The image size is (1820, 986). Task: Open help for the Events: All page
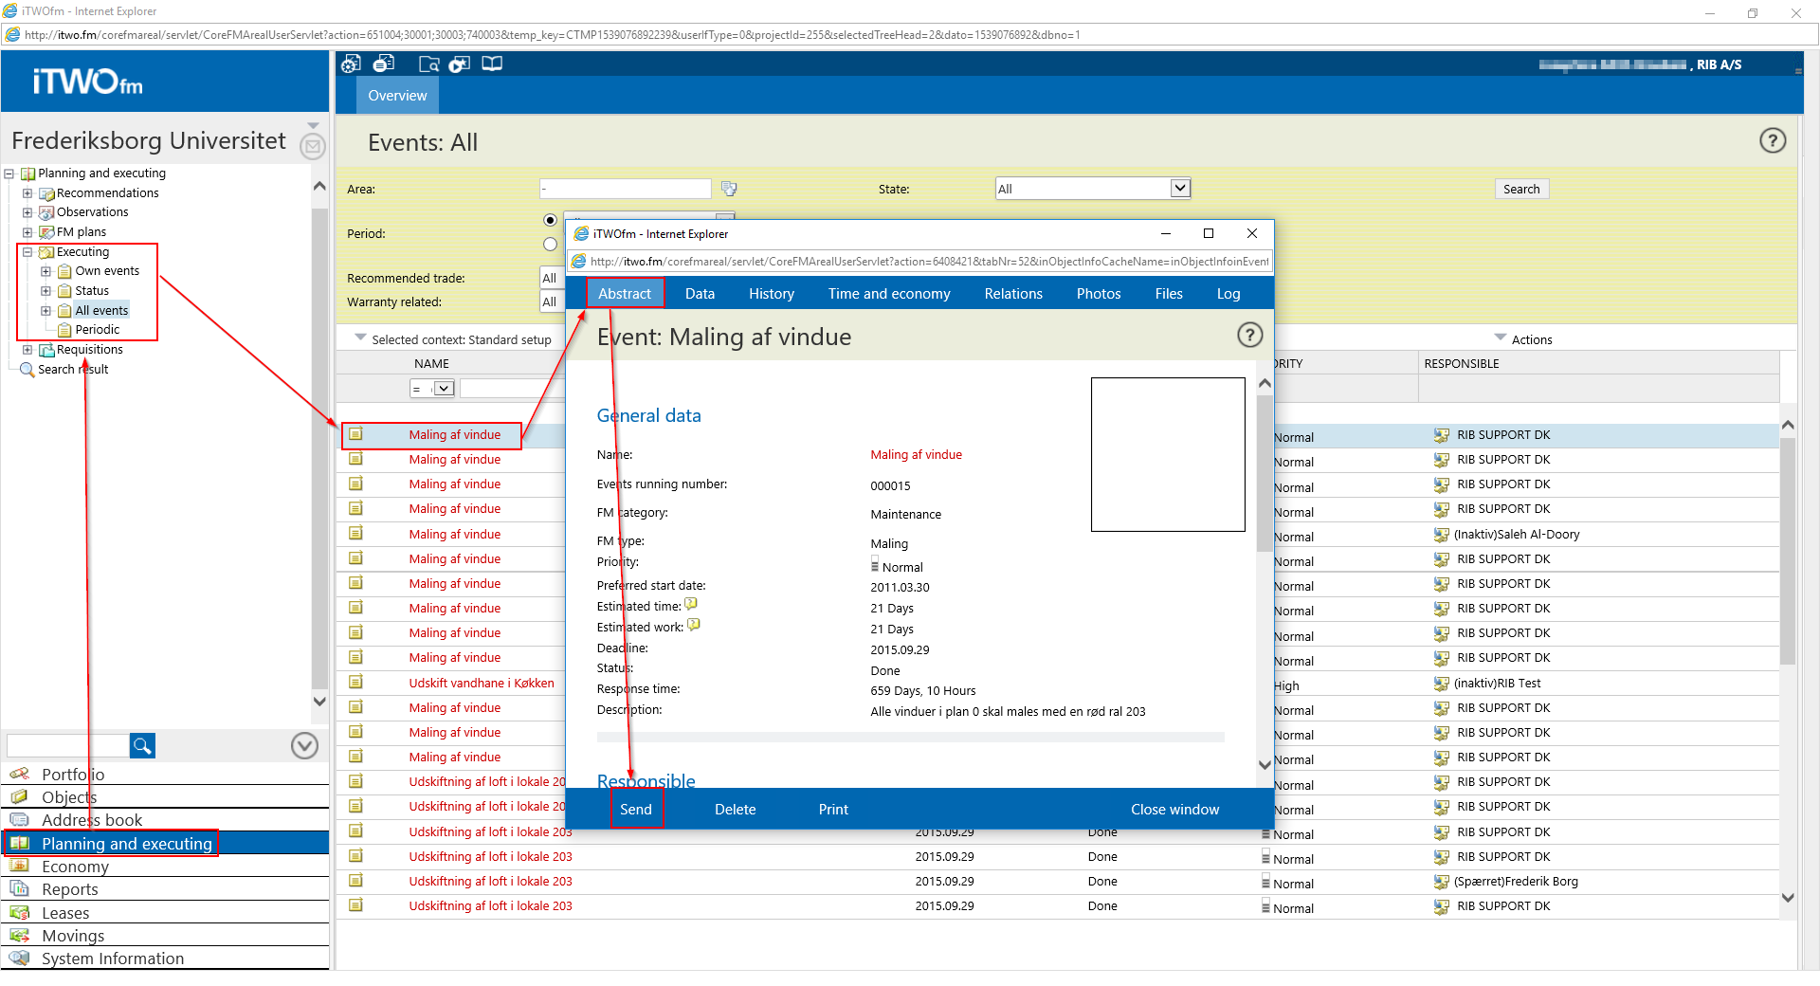point(1772,141)
